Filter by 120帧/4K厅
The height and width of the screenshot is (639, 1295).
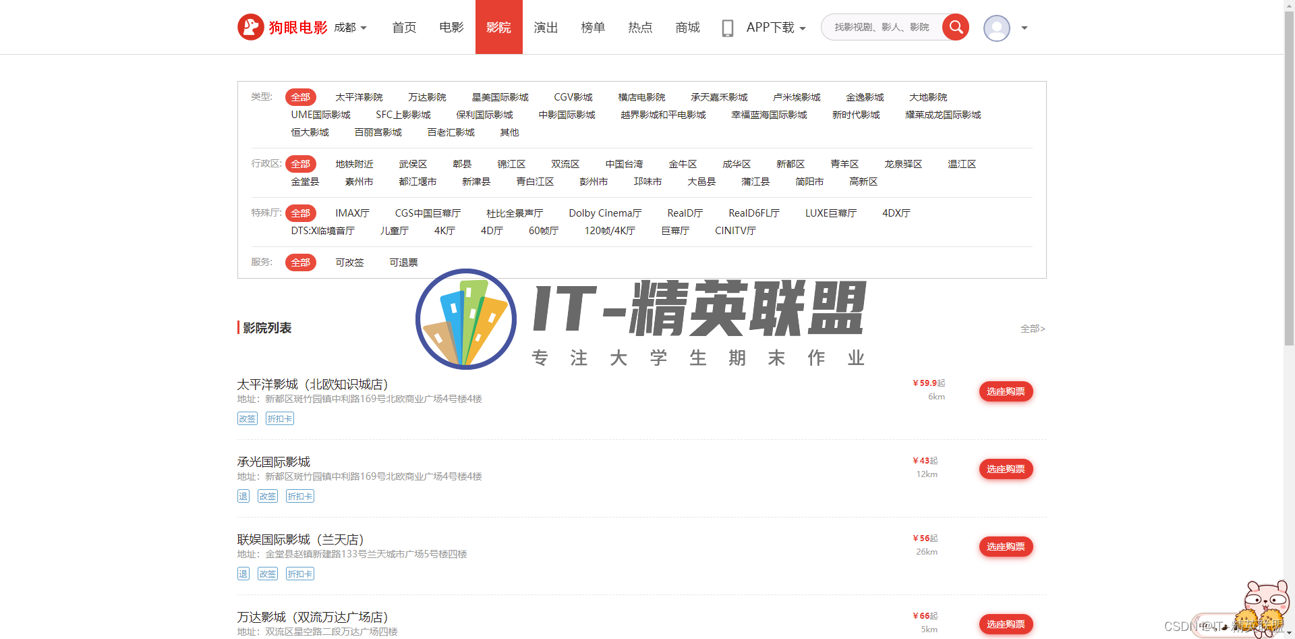click(x=610, y=231)
